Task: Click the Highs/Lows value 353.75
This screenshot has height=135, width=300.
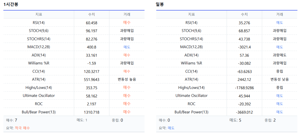Action: click(92, 88)
